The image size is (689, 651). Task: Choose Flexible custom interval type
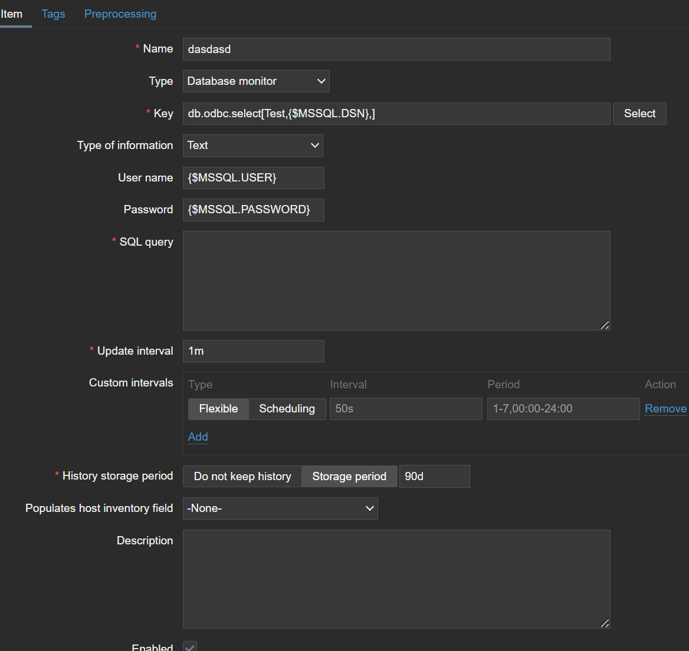click(218, 409)
